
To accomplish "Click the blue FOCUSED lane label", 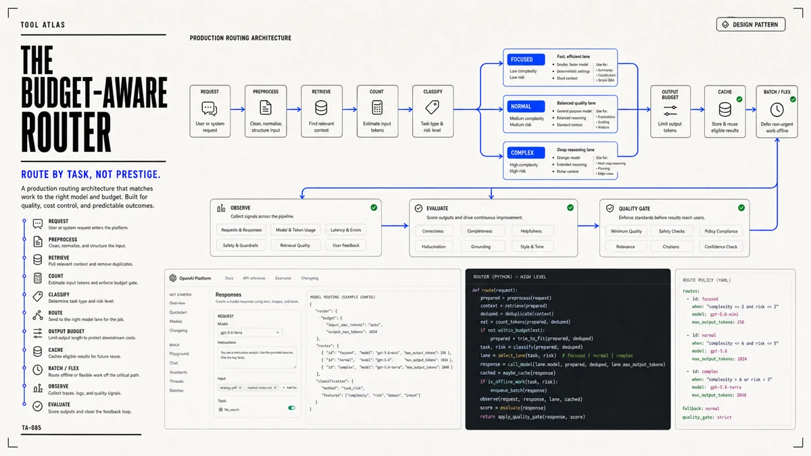I will 526,59.
